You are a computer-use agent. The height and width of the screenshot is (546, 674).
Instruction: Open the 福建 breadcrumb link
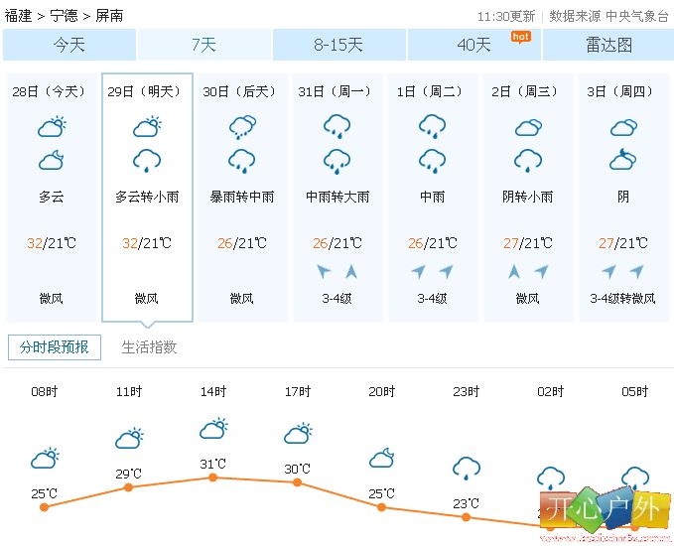(x=19, y=16)
